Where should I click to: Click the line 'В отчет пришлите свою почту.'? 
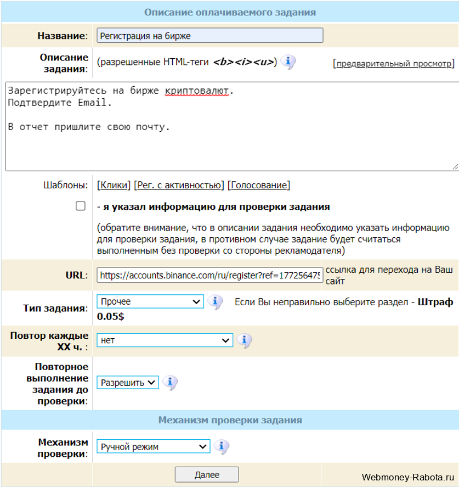(89, 127)
